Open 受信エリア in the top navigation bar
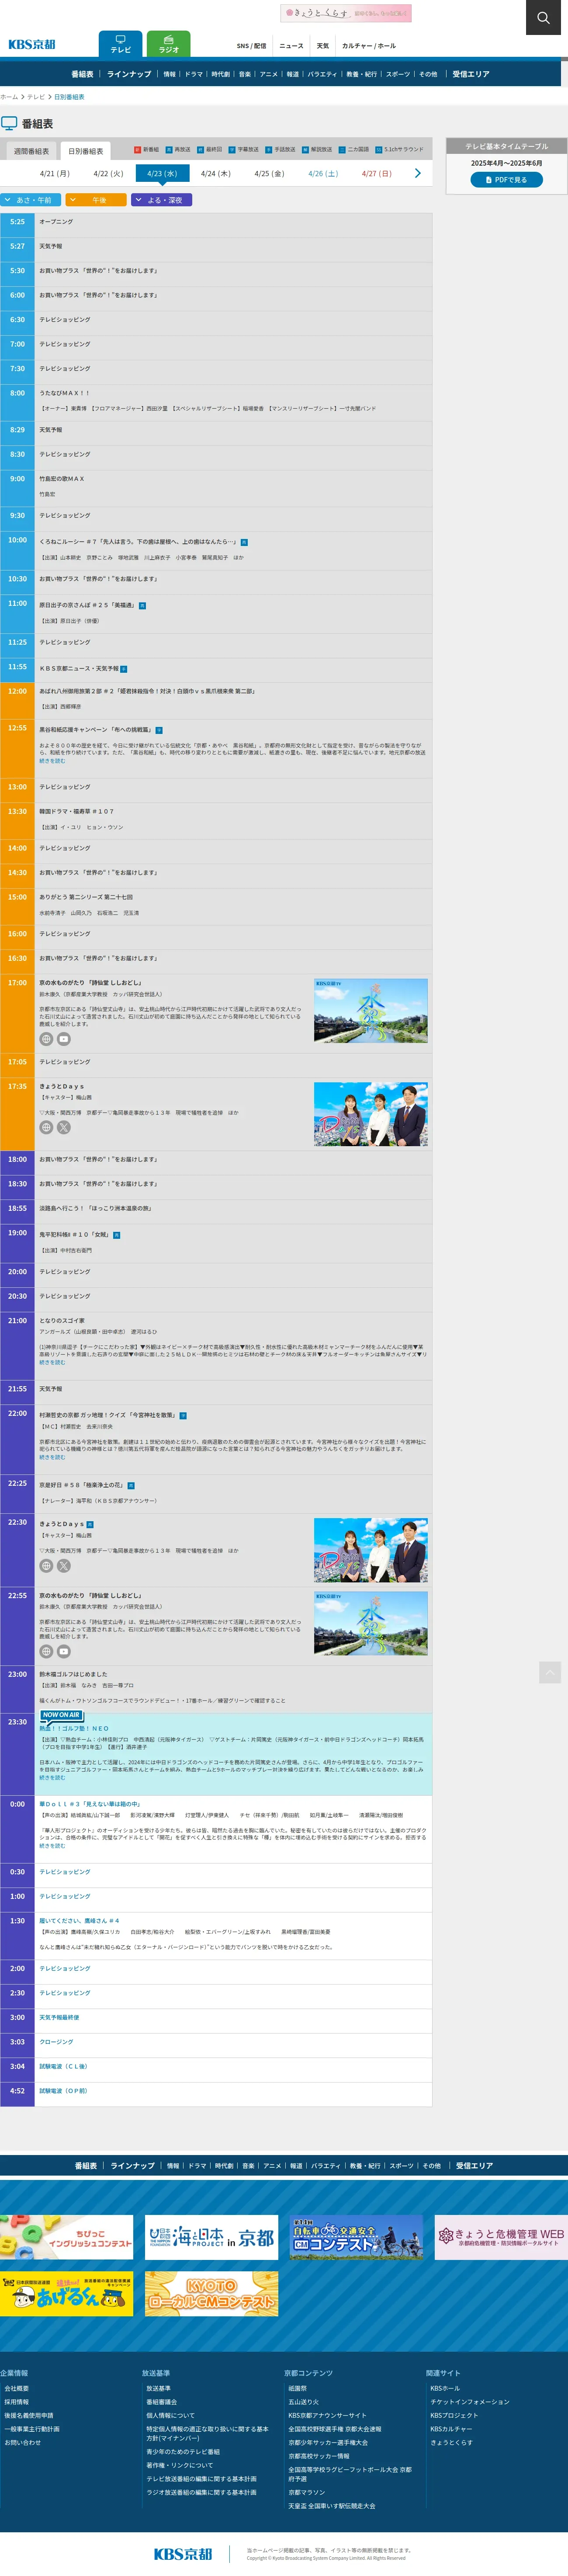Image resolution: width=568 pixels, height=2576 pixels. click(x=471, y=74)
